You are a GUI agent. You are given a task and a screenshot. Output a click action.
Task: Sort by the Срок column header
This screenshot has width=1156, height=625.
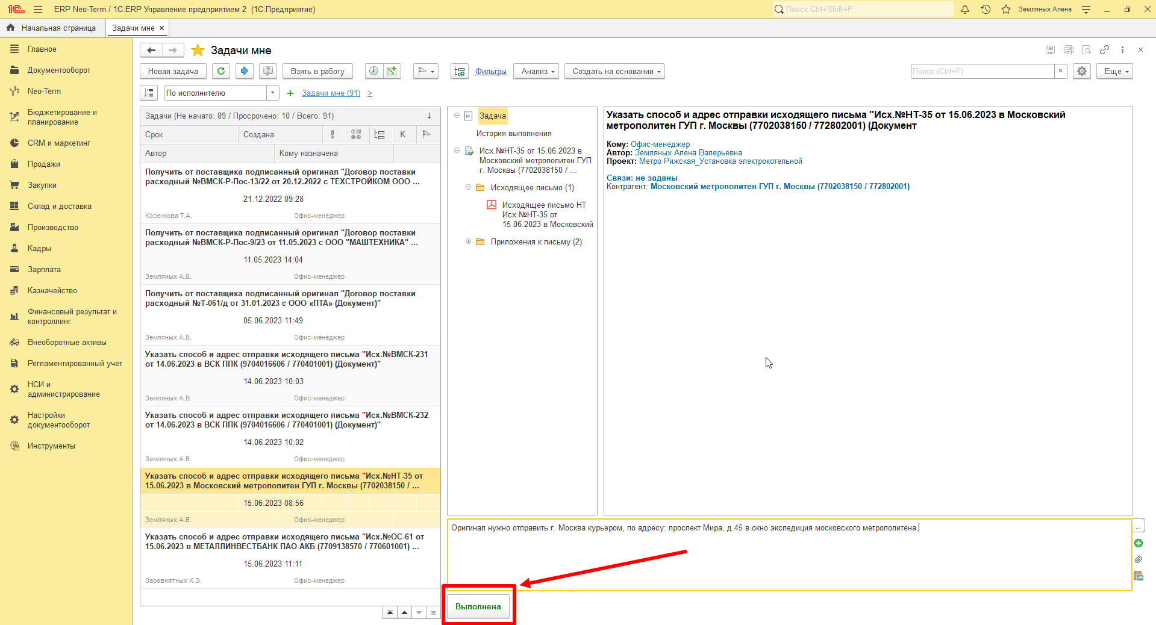tap(189, 134)
